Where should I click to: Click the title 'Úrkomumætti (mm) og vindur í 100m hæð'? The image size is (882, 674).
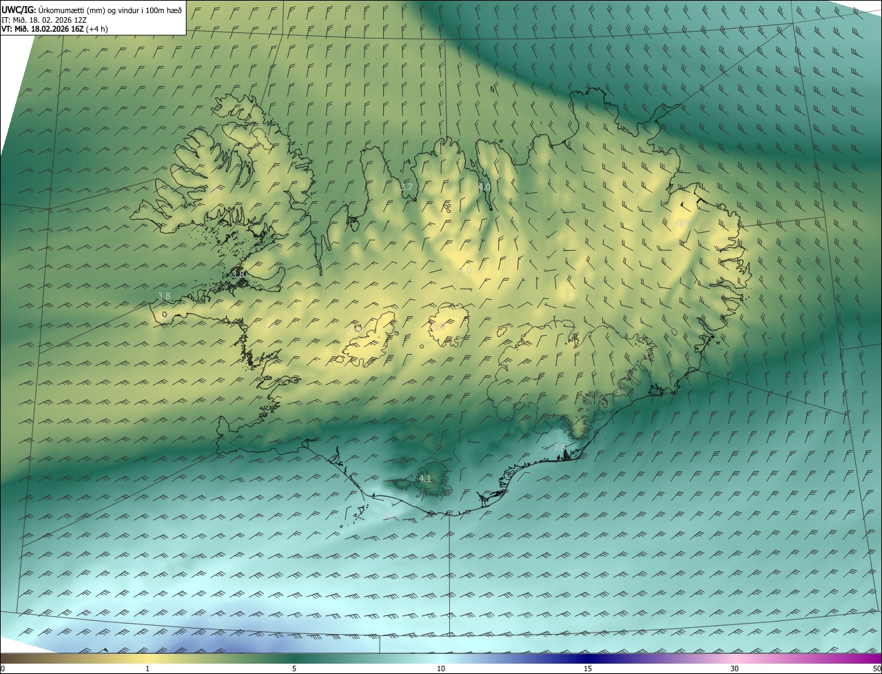110,10
